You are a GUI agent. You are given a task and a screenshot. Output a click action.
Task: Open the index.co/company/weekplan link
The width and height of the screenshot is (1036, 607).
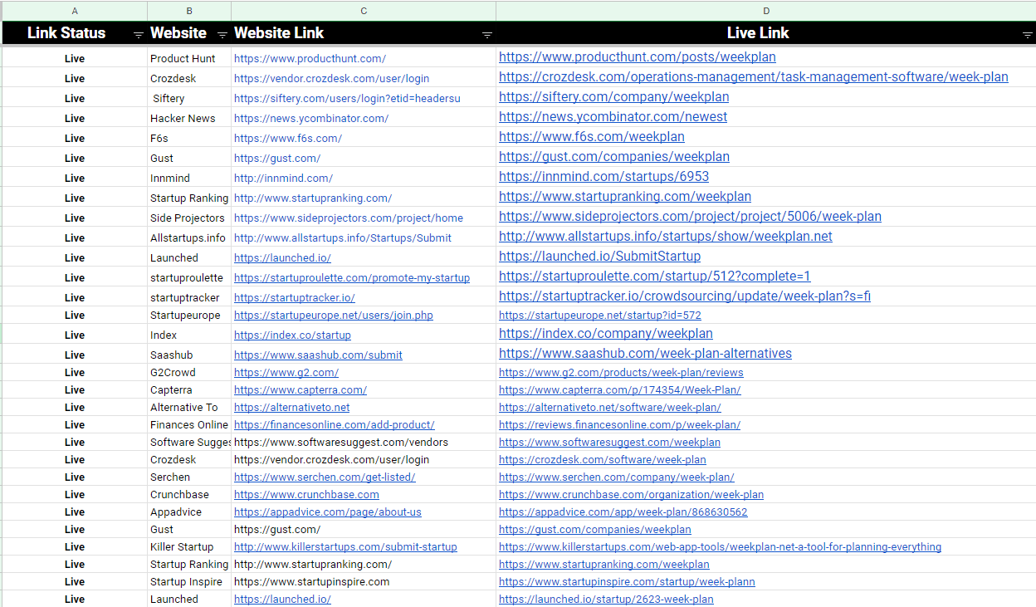pos(606,334)
